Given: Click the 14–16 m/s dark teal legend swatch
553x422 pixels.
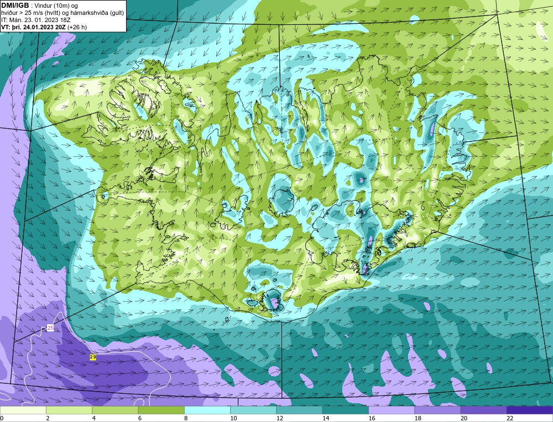Looking at the screenshot, I should 345,410.
